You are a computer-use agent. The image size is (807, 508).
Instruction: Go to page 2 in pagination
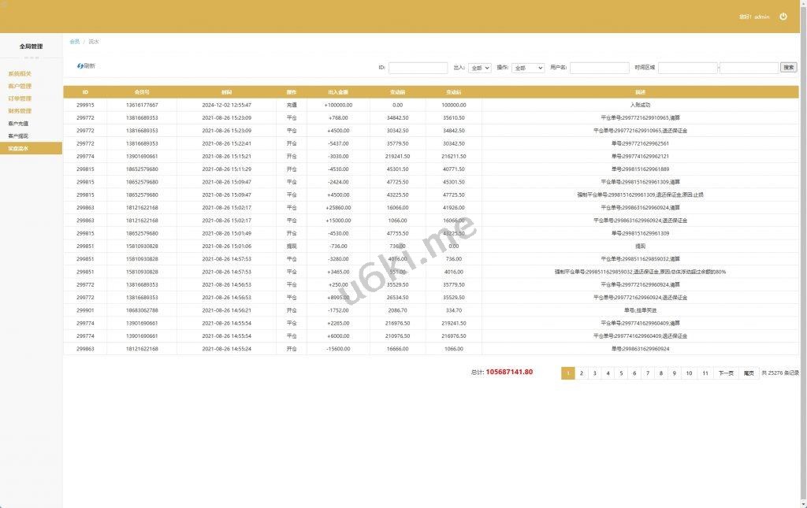pos(582,373)
